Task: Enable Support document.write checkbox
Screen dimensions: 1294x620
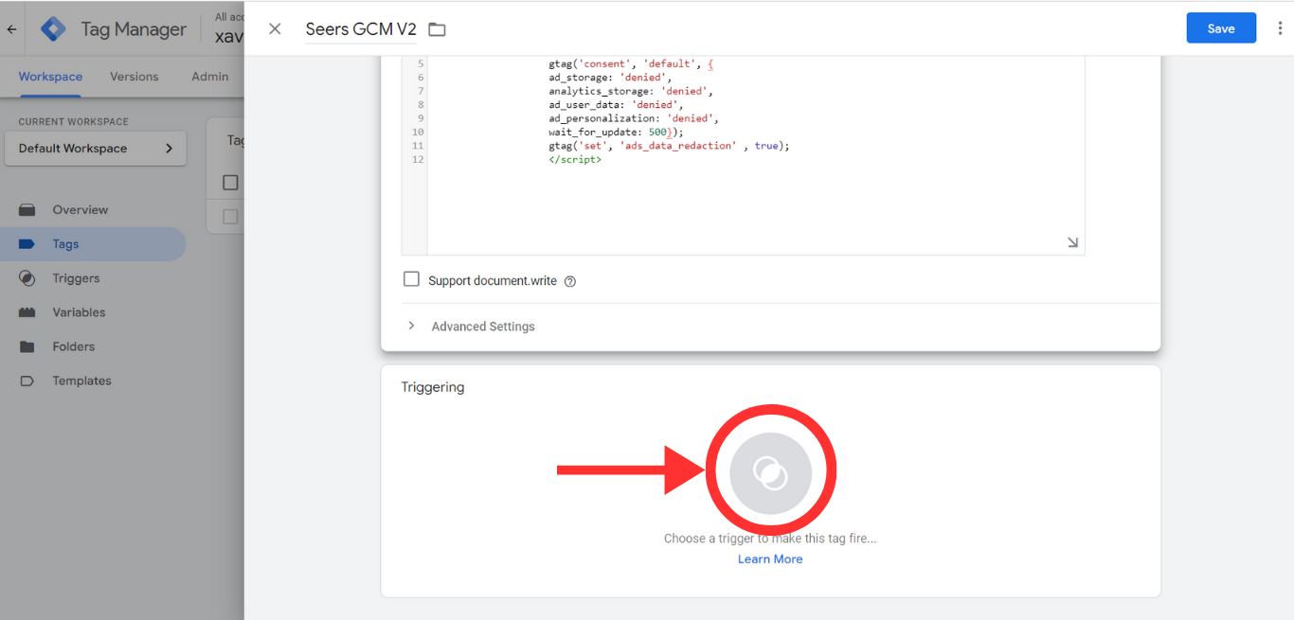Action: 411,279
